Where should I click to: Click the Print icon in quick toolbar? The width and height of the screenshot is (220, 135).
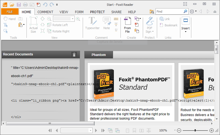[x=25, y=5]
